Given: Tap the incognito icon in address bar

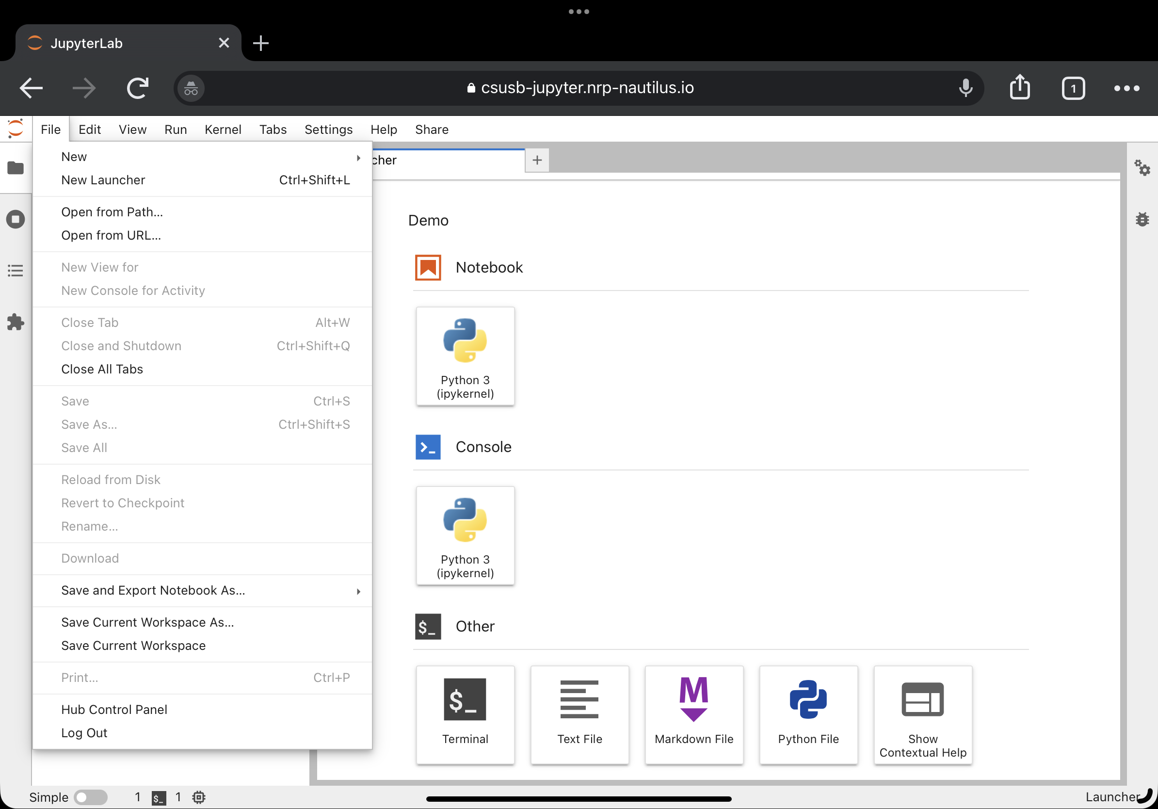Looking at the screenshot, I should tap(191, 88).
